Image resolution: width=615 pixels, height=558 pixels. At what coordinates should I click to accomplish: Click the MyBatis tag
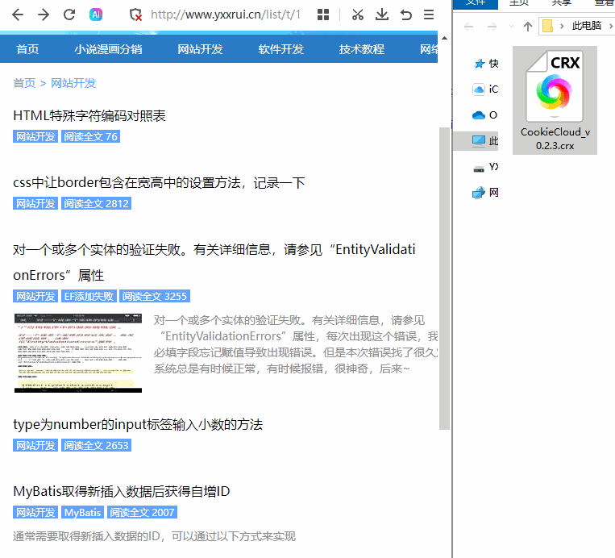click(x=82, y=512)
